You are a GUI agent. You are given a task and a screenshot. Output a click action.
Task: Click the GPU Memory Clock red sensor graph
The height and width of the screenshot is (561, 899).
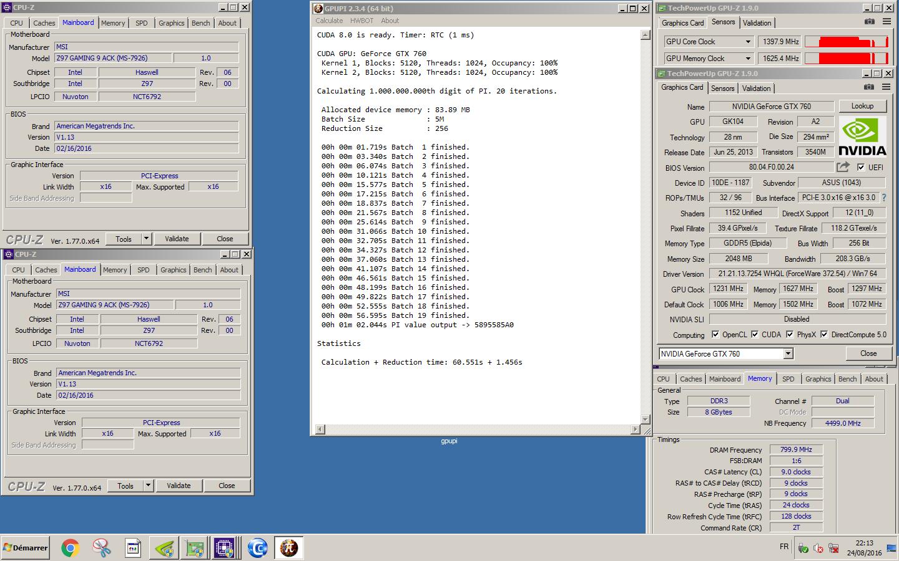coord(847,59)
